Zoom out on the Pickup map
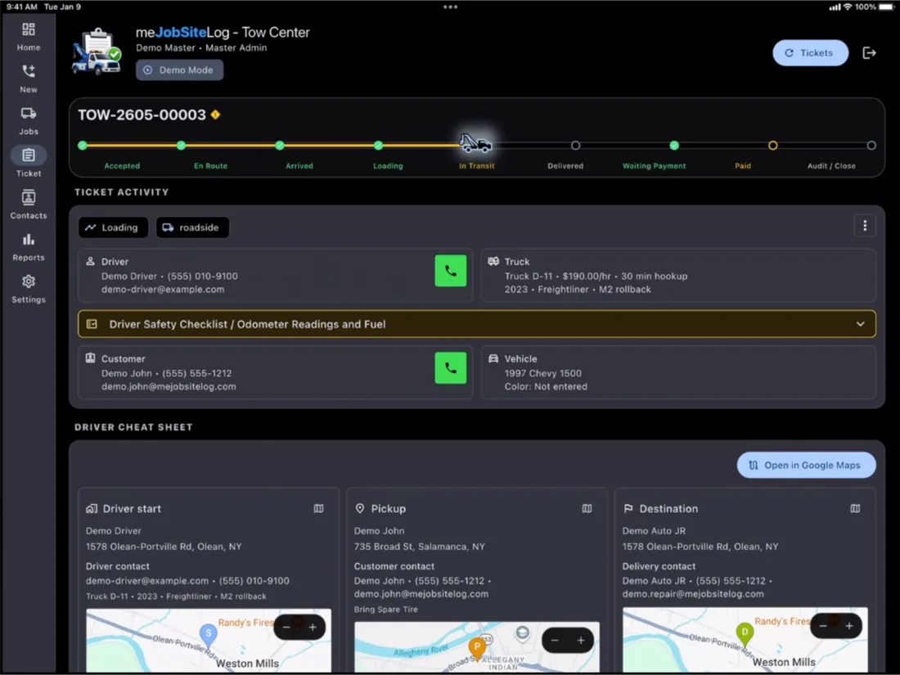Viewport: 900px width, 675px height. pyautogui.click(x=555, y=640)
